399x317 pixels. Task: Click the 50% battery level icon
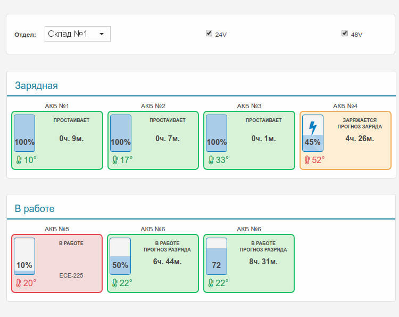[120, 256]
